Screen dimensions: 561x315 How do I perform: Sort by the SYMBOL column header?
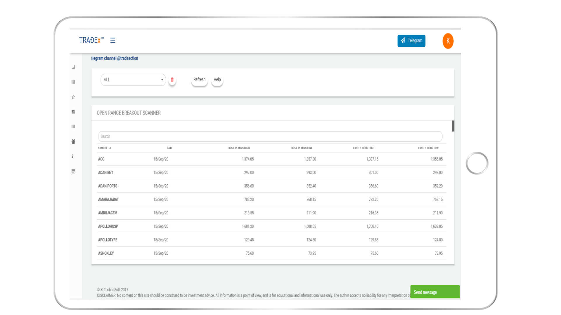point(103,148)
